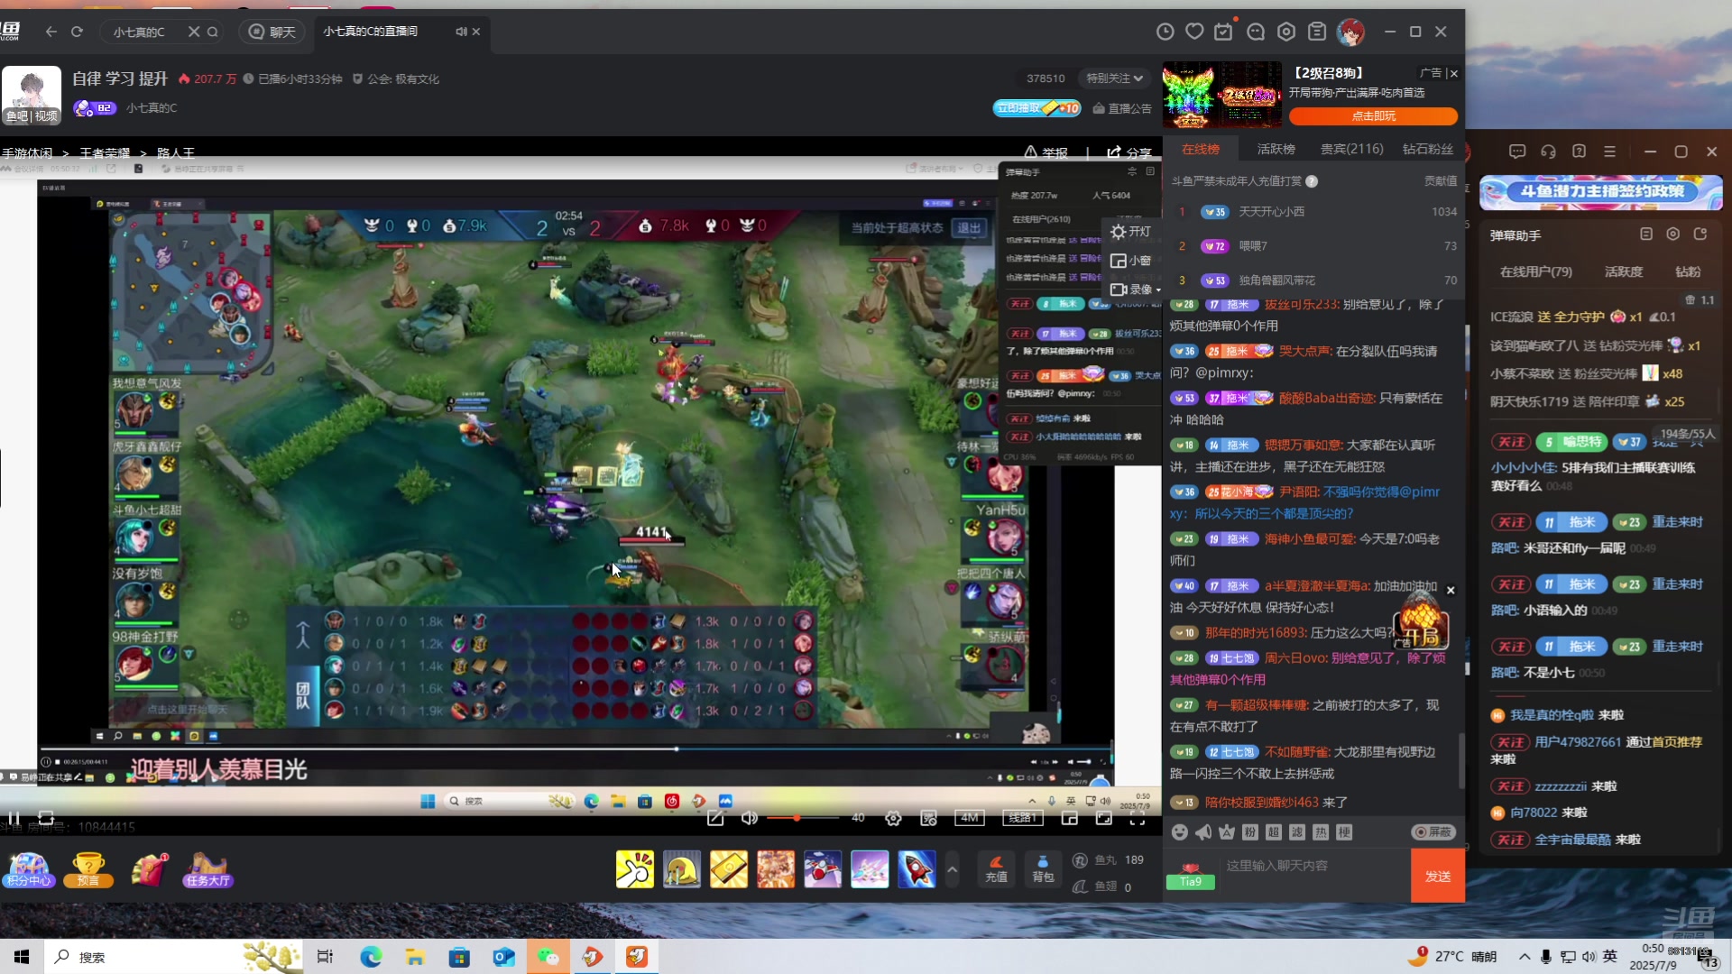Open followed streamers heart icon
The width and height of the screenshot is (1732, 974).
(1194, 32)
